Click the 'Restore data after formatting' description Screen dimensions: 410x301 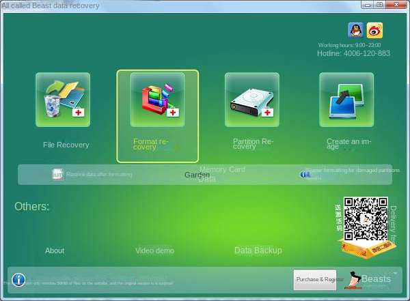point(99,174)
